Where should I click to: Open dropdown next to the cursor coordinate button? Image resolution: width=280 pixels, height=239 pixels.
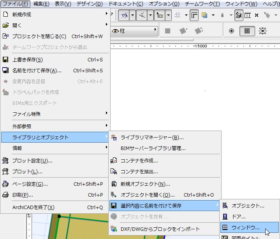[x=168, y=15]
